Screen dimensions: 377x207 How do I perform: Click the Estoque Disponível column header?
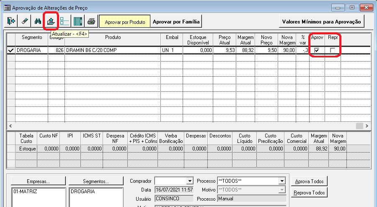[198, 40]
